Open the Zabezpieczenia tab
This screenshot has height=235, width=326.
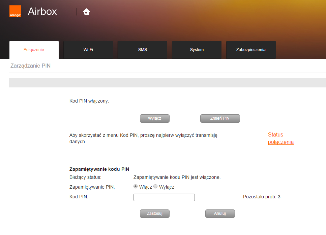250,50
